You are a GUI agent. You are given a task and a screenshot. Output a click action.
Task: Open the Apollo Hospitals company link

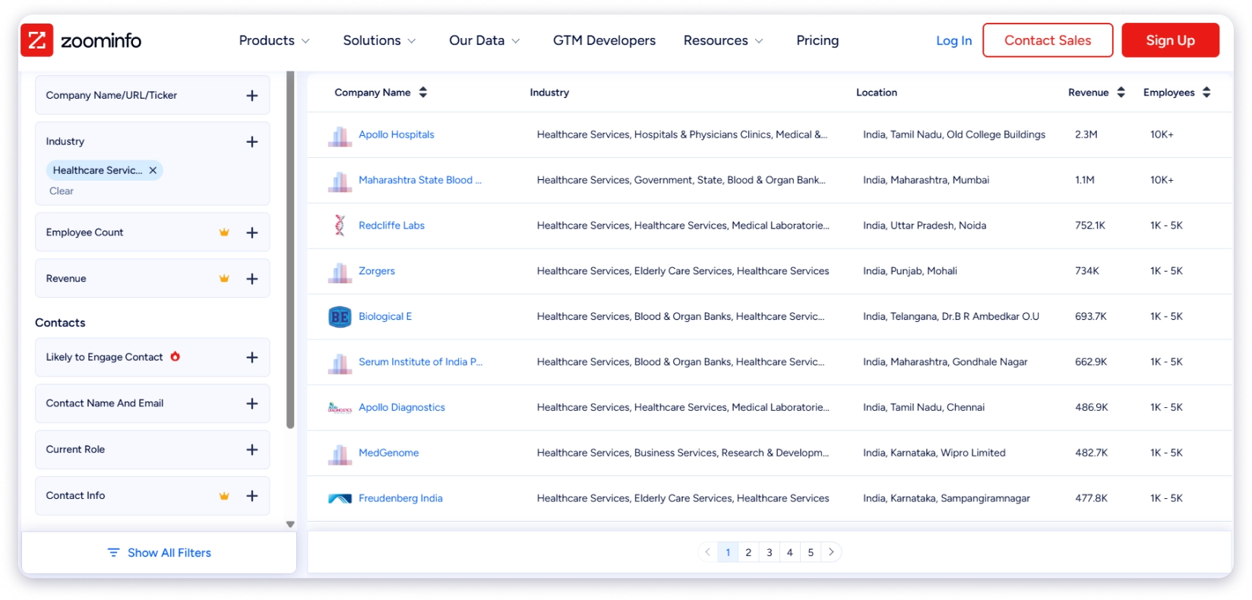397,134
